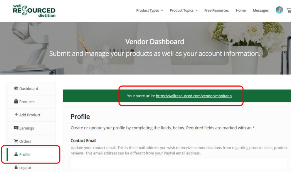Open Messages from the top navigation

click(260, 10)
